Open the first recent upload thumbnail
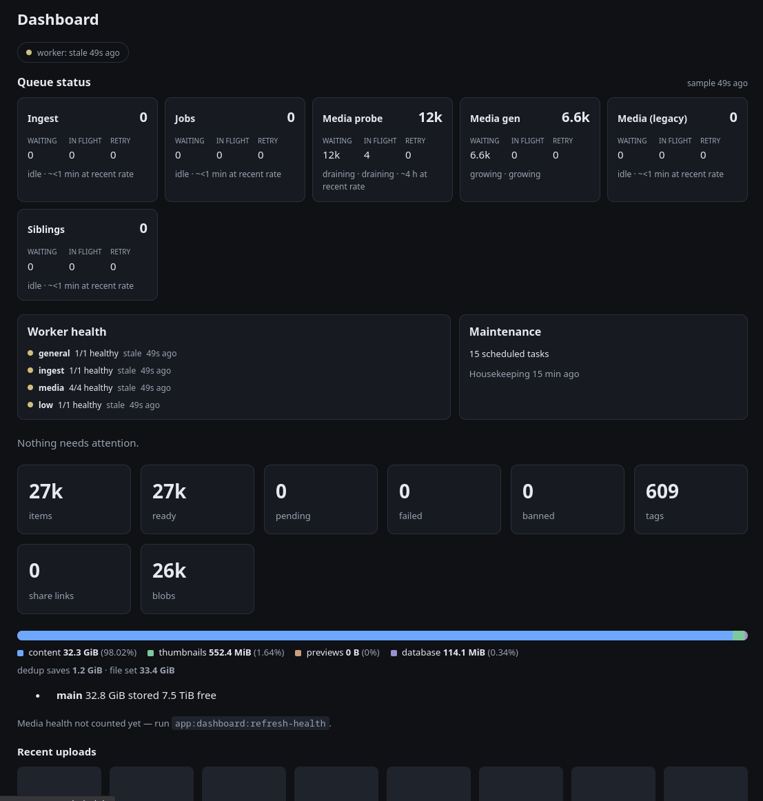The width and height of the screenshot is (763, 801). click(x=59, y=784)
